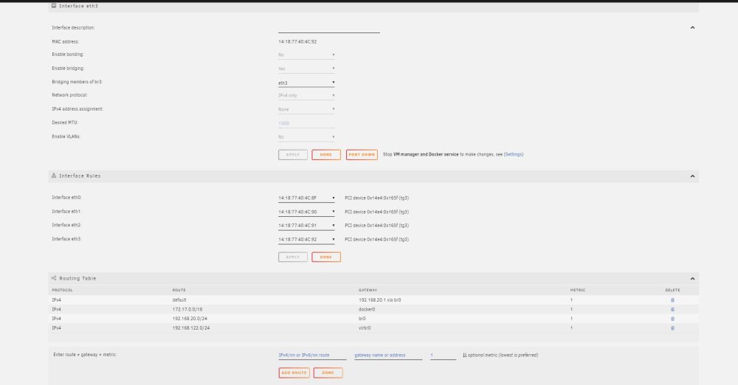Click the Interface Rules section icon
Image resolution: width=738 pixels, height=385 pixels.
pyautogui.click(x=54, y=176)
